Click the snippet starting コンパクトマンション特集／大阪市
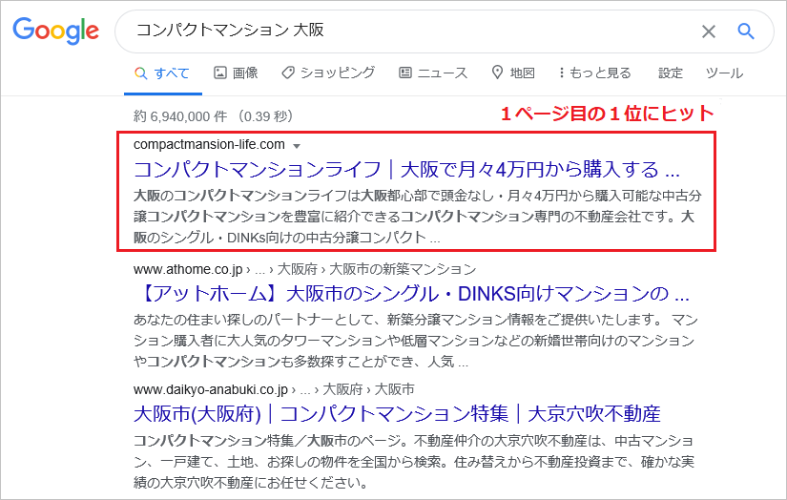 [x=414, y=462]
